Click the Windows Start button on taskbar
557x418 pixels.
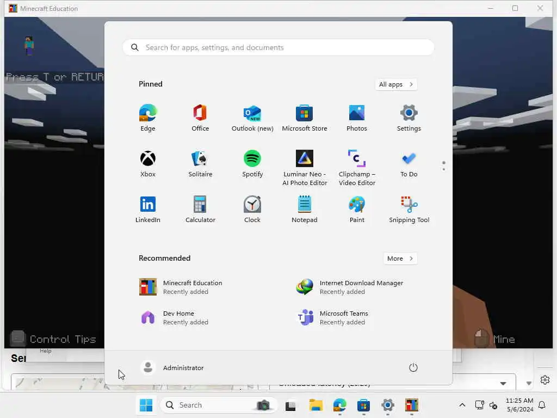click(x=146, y=405)
